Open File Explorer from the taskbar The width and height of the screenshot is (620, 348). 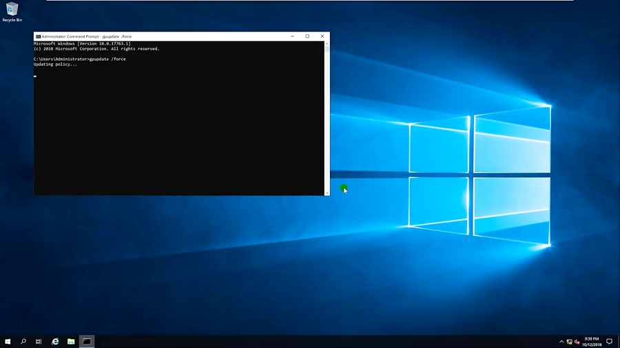tap(71, 342)
